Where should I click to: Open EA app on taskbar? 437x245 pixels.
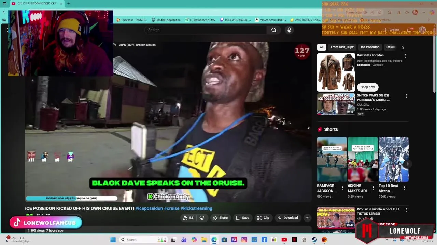(324, 240)
